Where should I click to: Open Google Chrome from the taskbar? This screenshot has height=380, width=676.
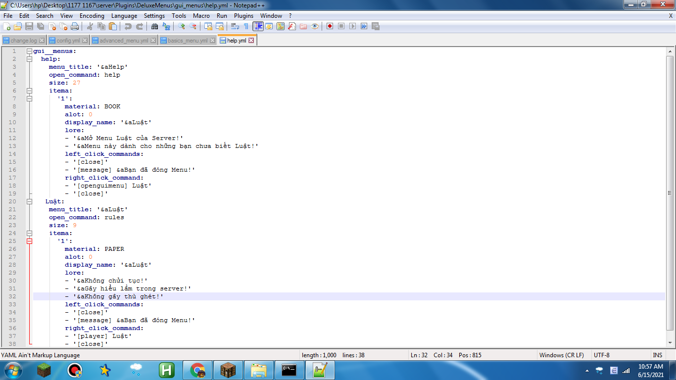tap(197, 370)
